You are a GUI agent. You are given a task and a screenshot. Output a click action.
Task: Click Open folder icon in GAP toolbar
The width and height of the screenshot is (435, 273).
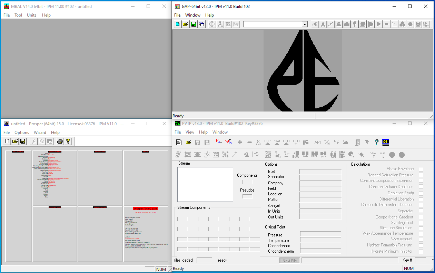(x=186, y=24)
